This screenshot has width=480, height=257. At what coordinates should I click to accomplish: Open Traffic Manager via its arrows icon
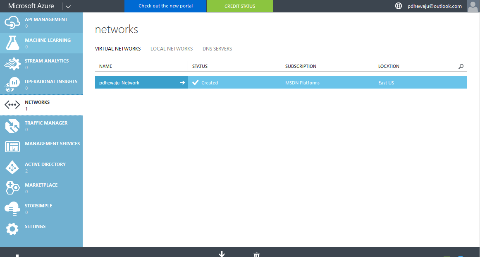tap(12, 126)
